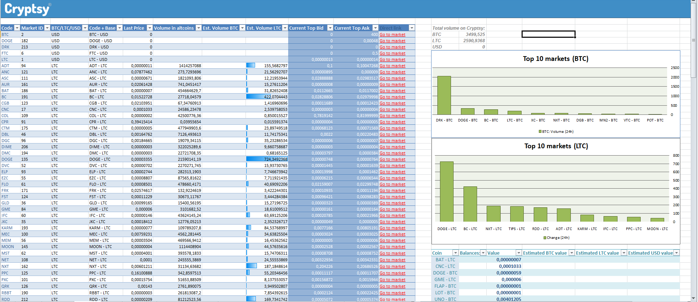Select CPR - LTC last price 0,39415414
Screen dimensions: 698x302
(138, 122)
